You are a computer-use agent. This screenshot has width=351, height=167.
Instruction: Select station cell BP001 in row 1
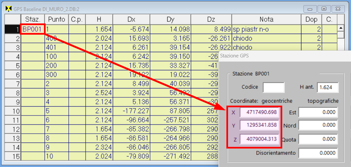[32, 29]
